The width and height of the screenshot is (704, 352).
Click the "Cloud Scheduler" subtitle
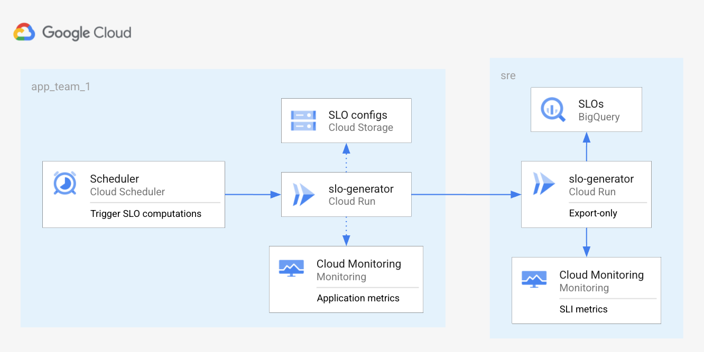(127, 192)
